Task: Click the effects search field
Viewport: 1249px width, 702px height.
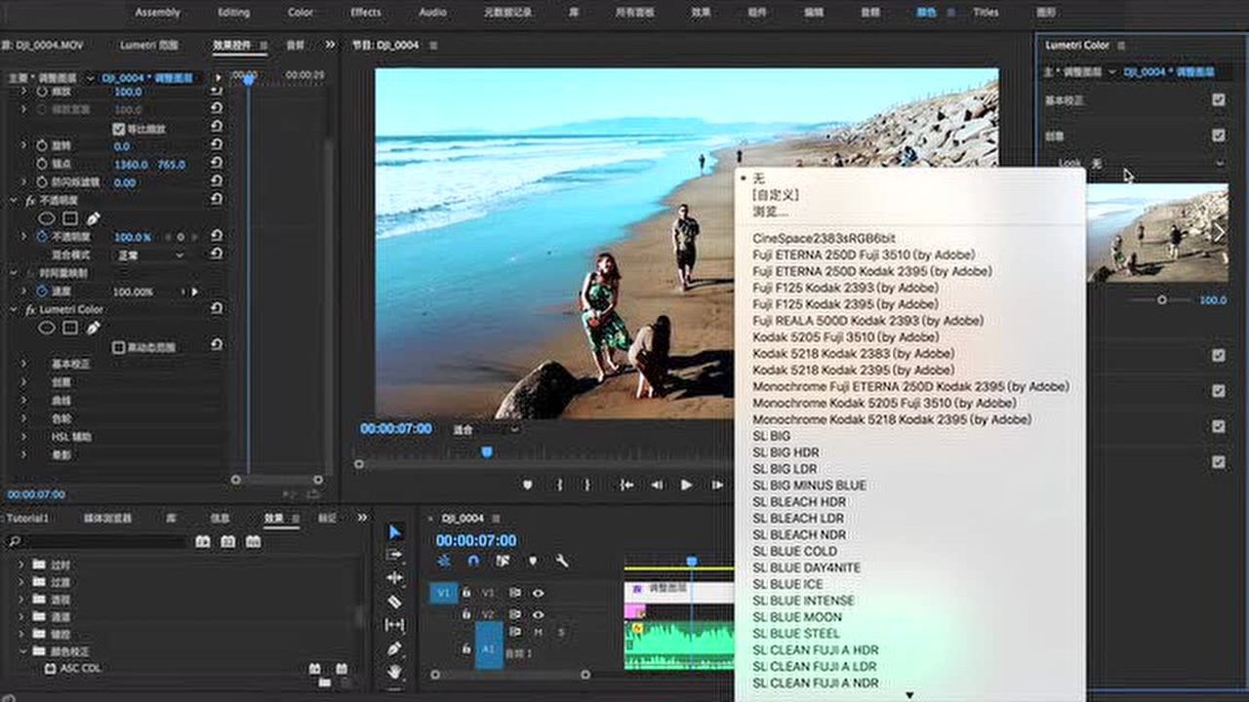Action: click(98, 541)
